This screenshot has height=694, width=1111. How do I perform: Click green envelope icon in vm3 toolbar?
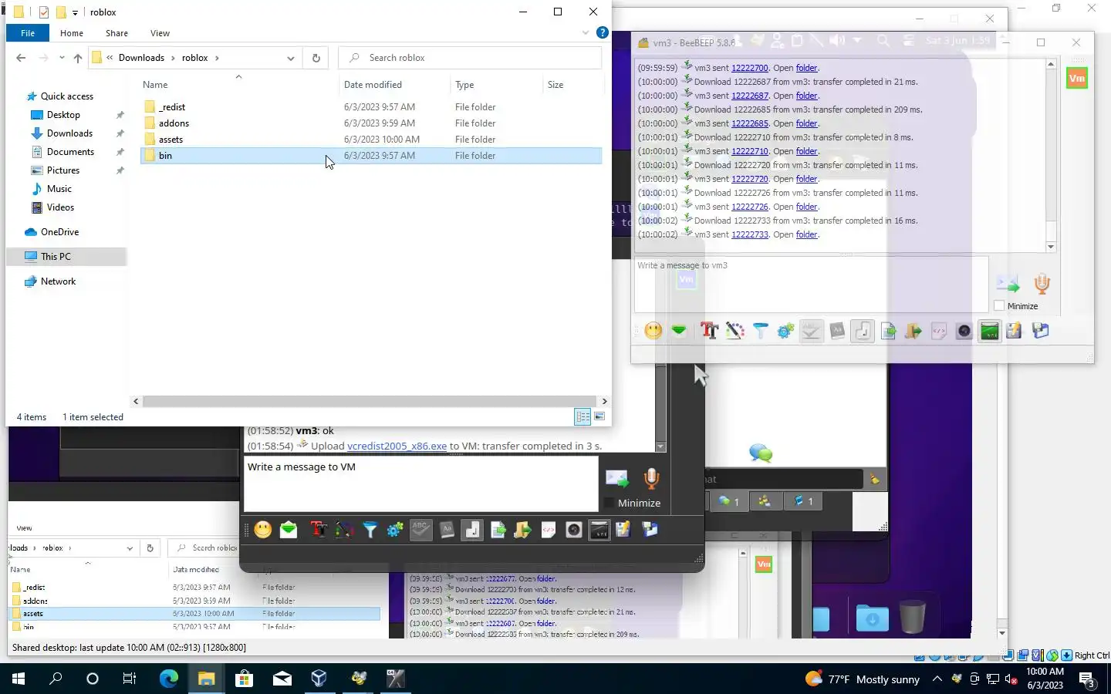point(679,331)
